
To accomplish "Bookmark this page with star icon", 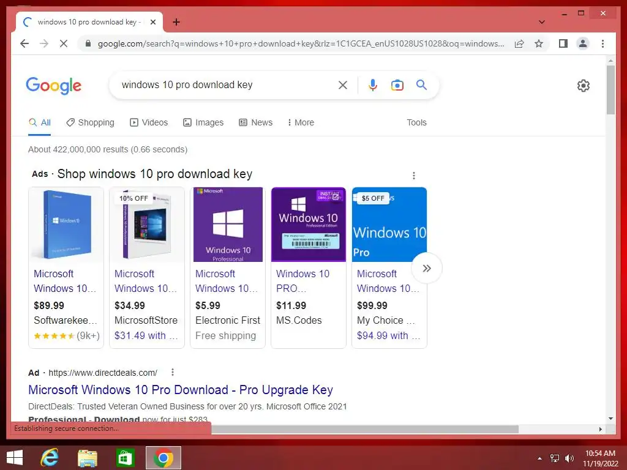I will click(539, 43).
